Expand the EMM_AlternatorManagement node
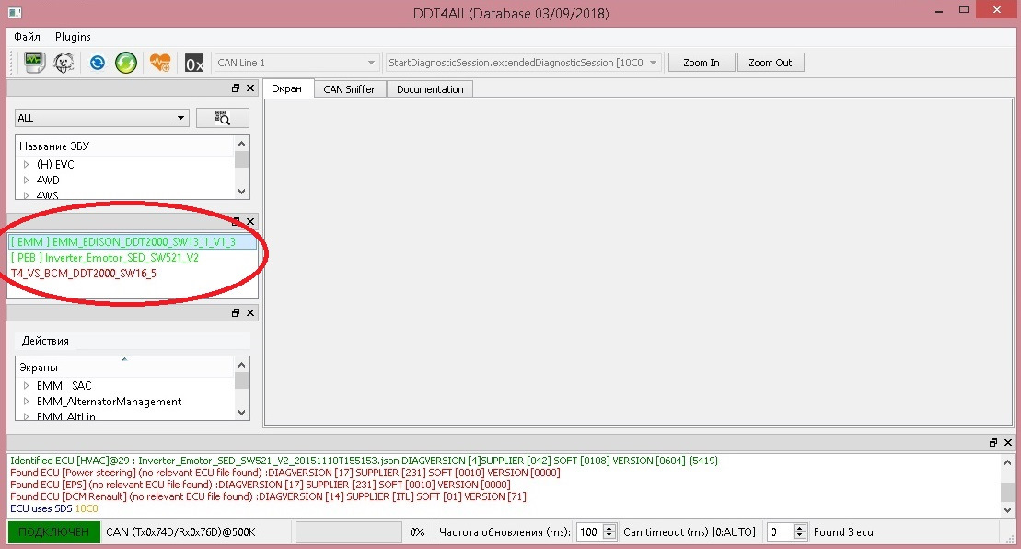Viewport: 1021px width, 549px height. pos(26,402)
